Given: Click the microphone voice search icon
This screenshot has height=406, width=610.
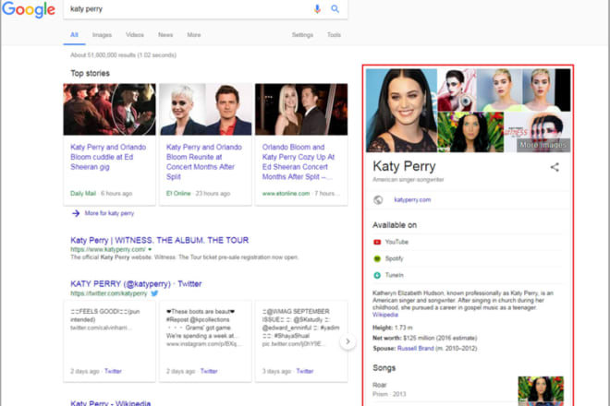Looking at the screenshot, I should [317, 9].
